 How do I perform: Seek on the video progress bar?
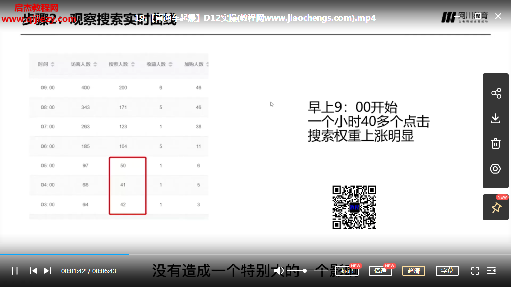pos(255,254)
